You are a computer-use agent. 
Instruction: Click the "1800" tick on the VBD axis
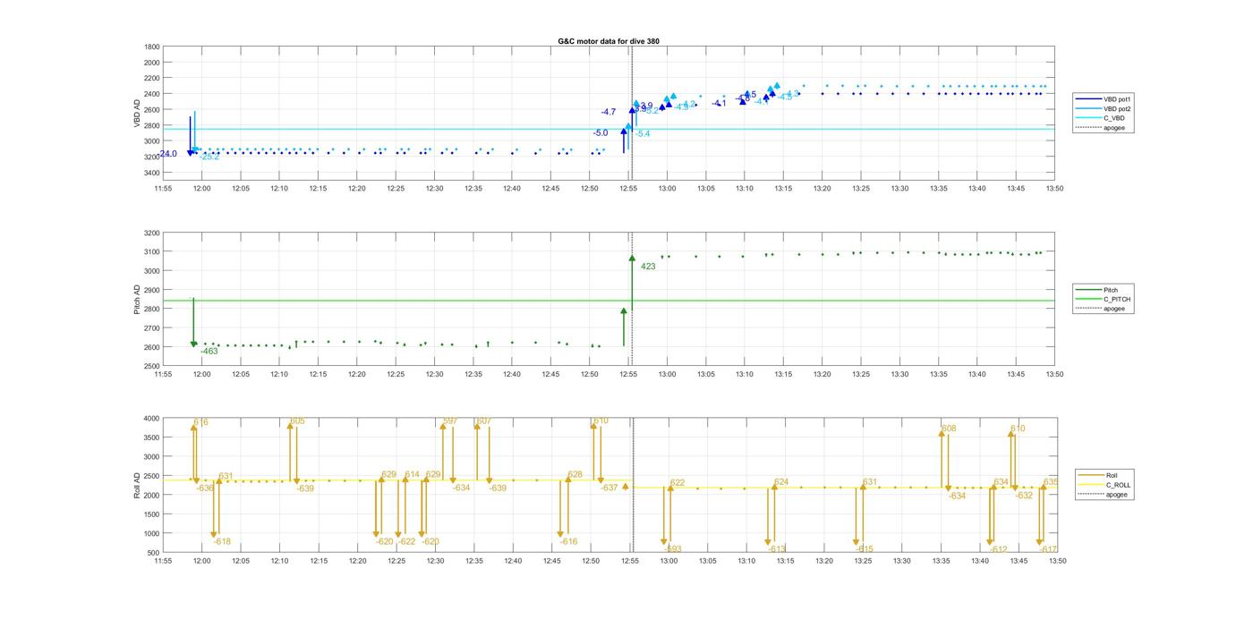[x=151, y=47]
